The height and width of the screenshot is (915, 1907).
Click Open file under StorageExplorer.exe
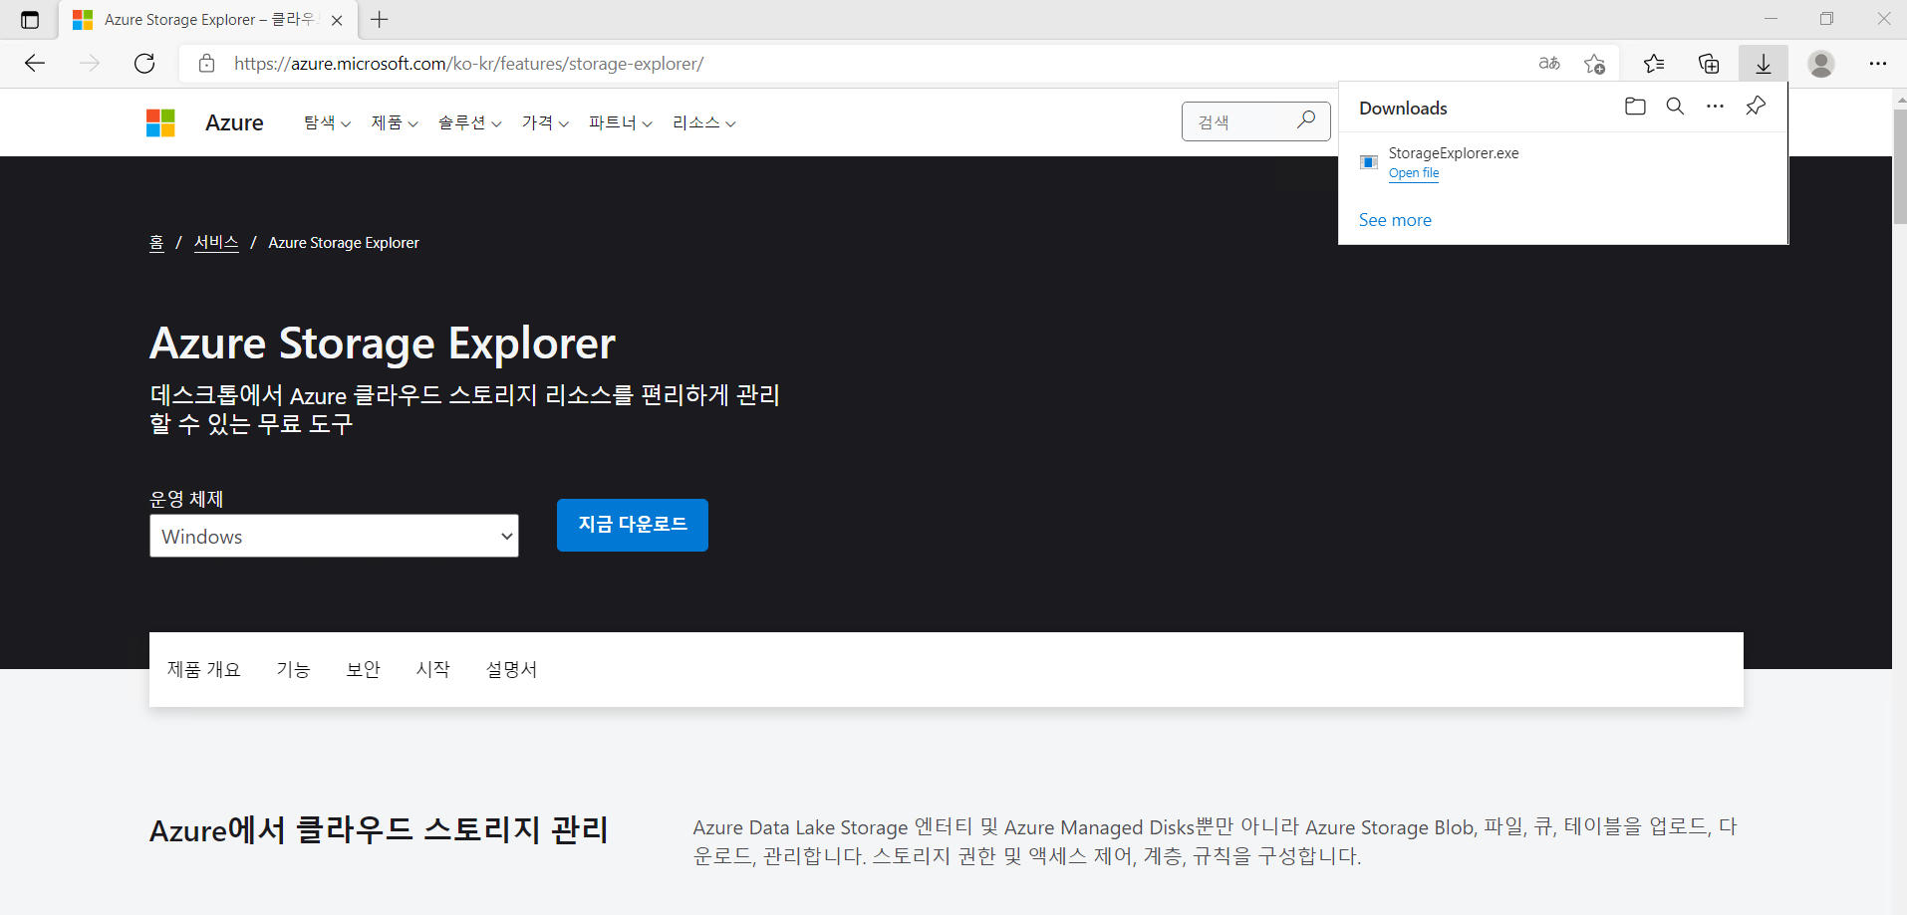[x=1414, y=173]
